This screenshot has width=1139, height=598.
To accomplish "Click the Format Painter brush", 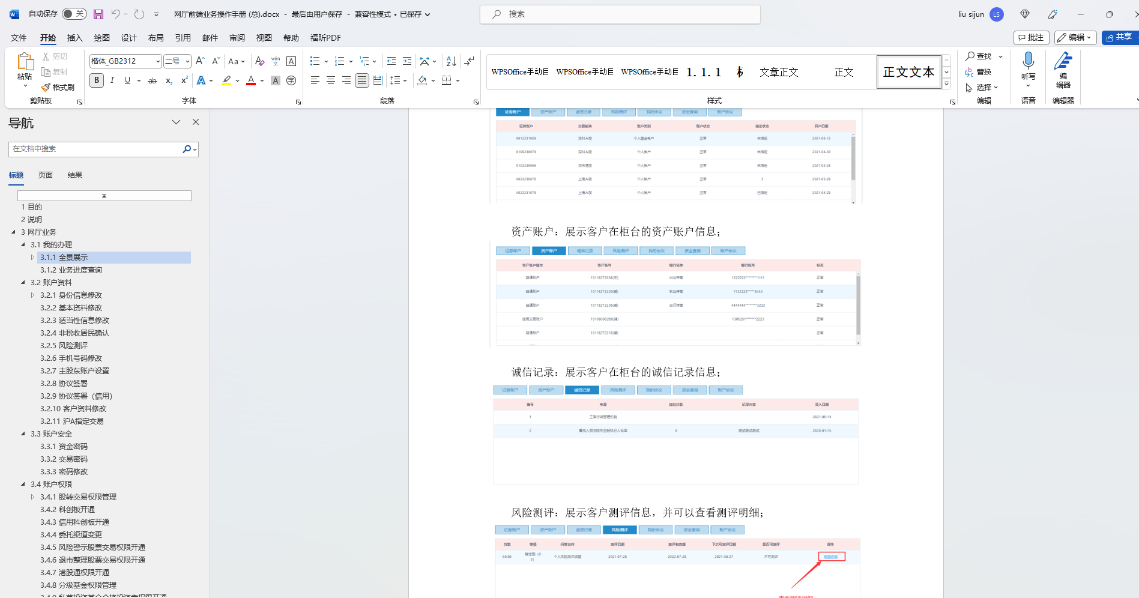I will (46, 88).
